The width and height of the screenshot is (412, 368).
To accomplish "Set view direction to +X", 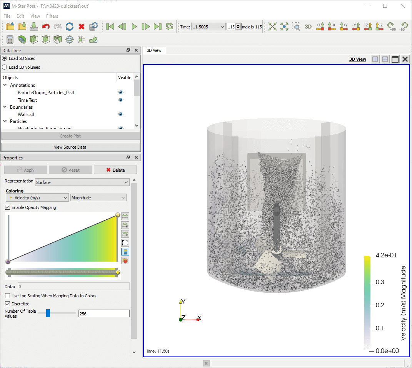I will coord(320,27).
